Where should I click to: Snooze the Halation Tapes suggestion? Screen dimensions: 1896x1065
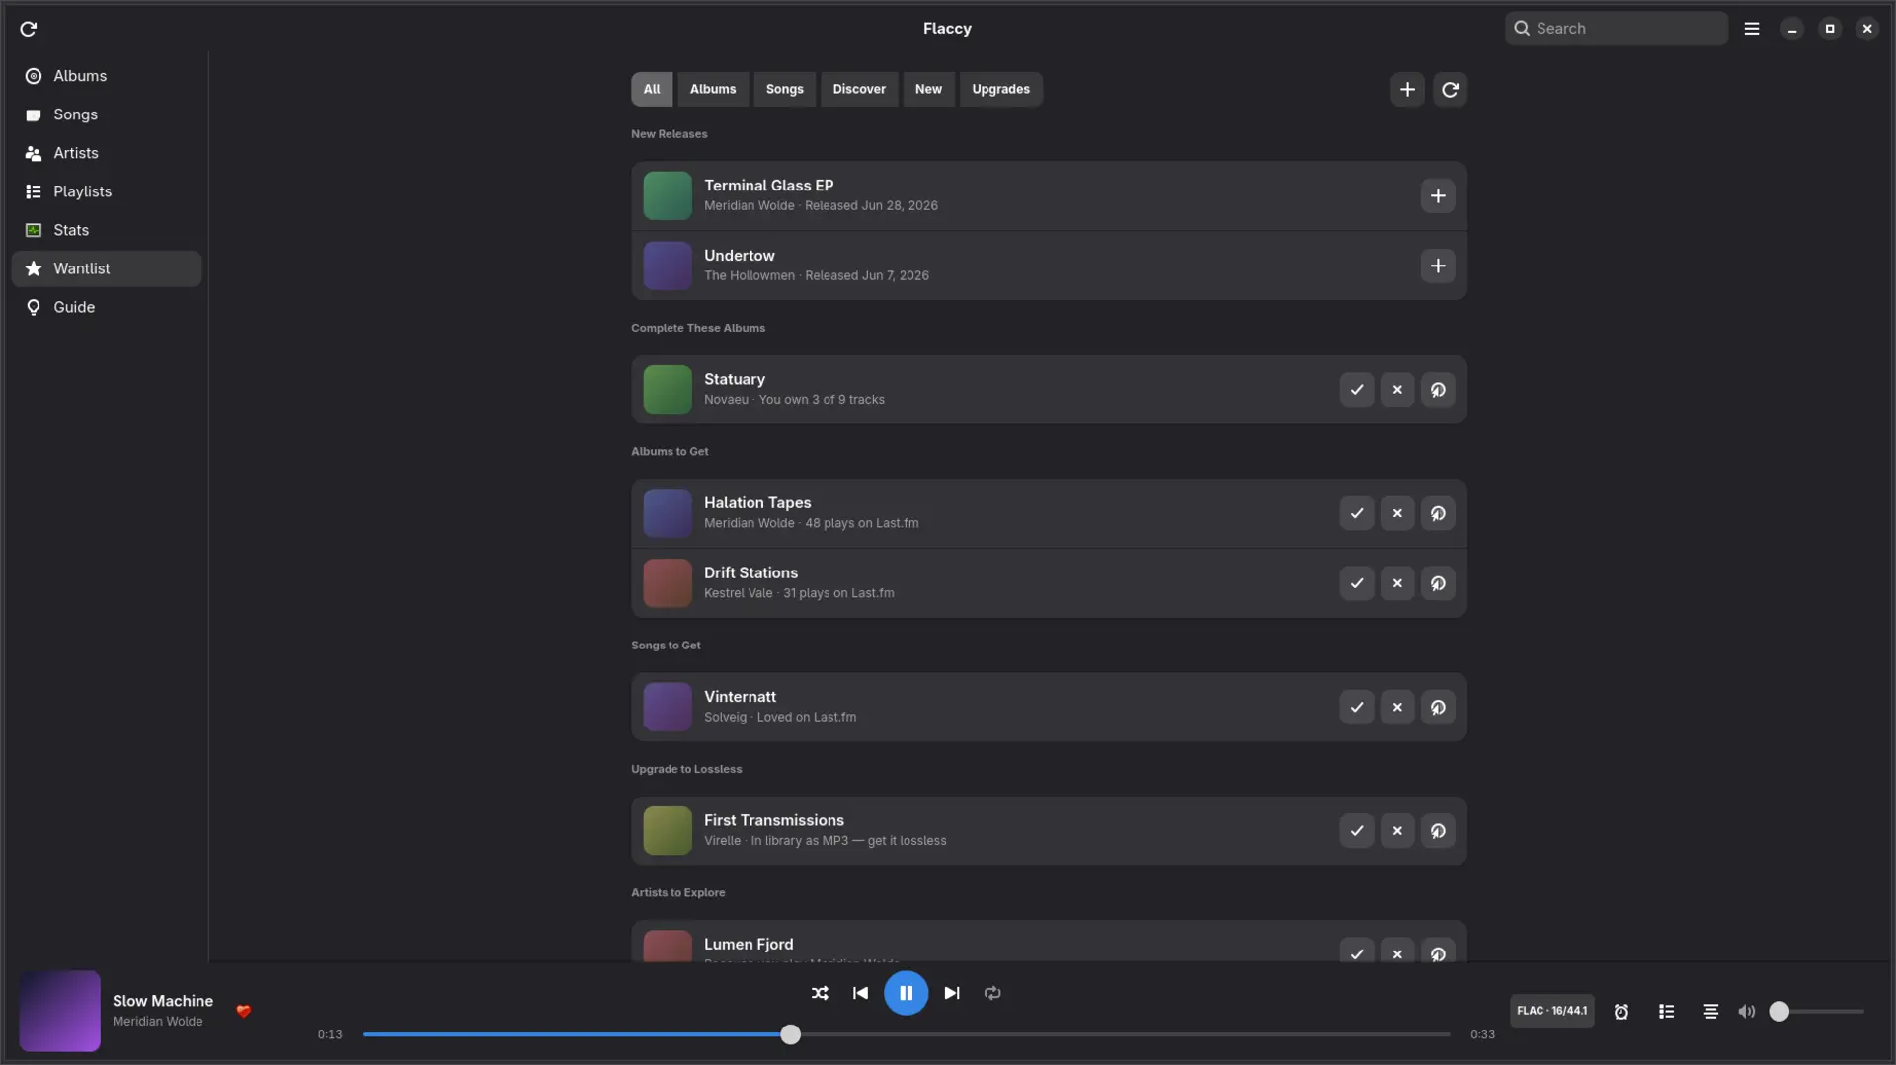pos(1438,513)
